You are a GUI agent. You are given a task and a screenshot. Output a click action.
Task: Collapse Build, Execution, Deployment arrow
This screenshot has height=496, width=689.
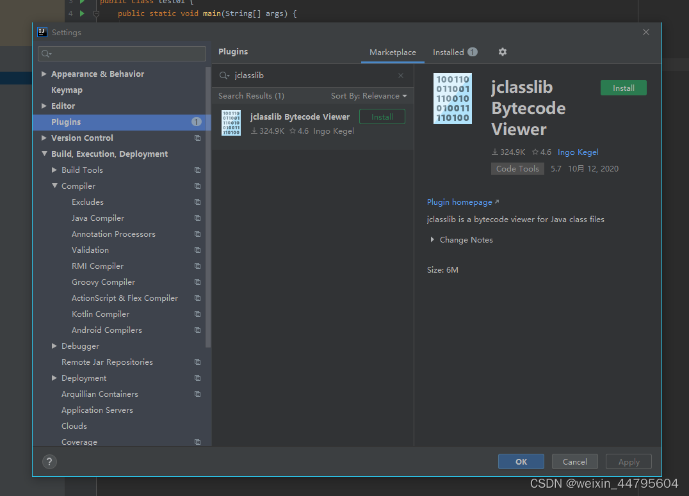[44, 154]
